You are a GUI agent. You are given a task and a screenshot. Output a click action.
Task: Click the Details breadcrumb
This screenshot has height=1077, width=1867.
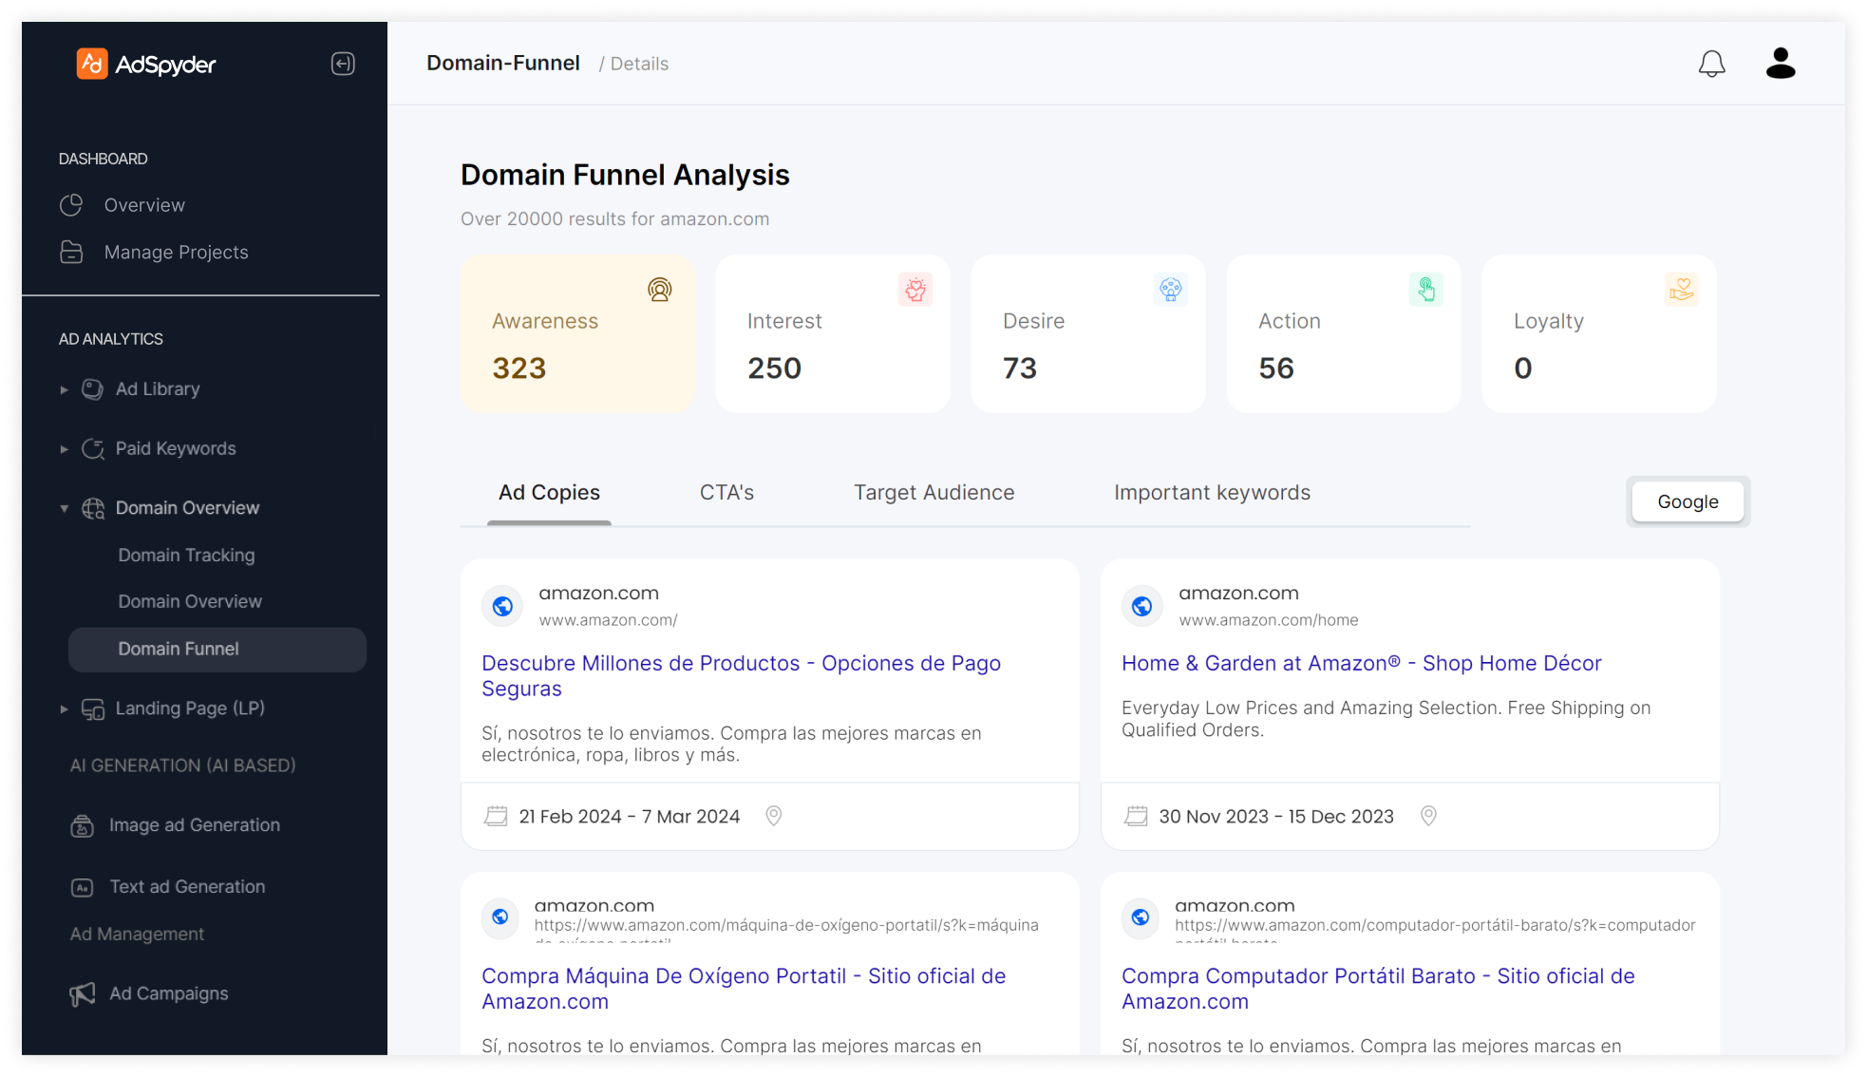coord(639,64)
